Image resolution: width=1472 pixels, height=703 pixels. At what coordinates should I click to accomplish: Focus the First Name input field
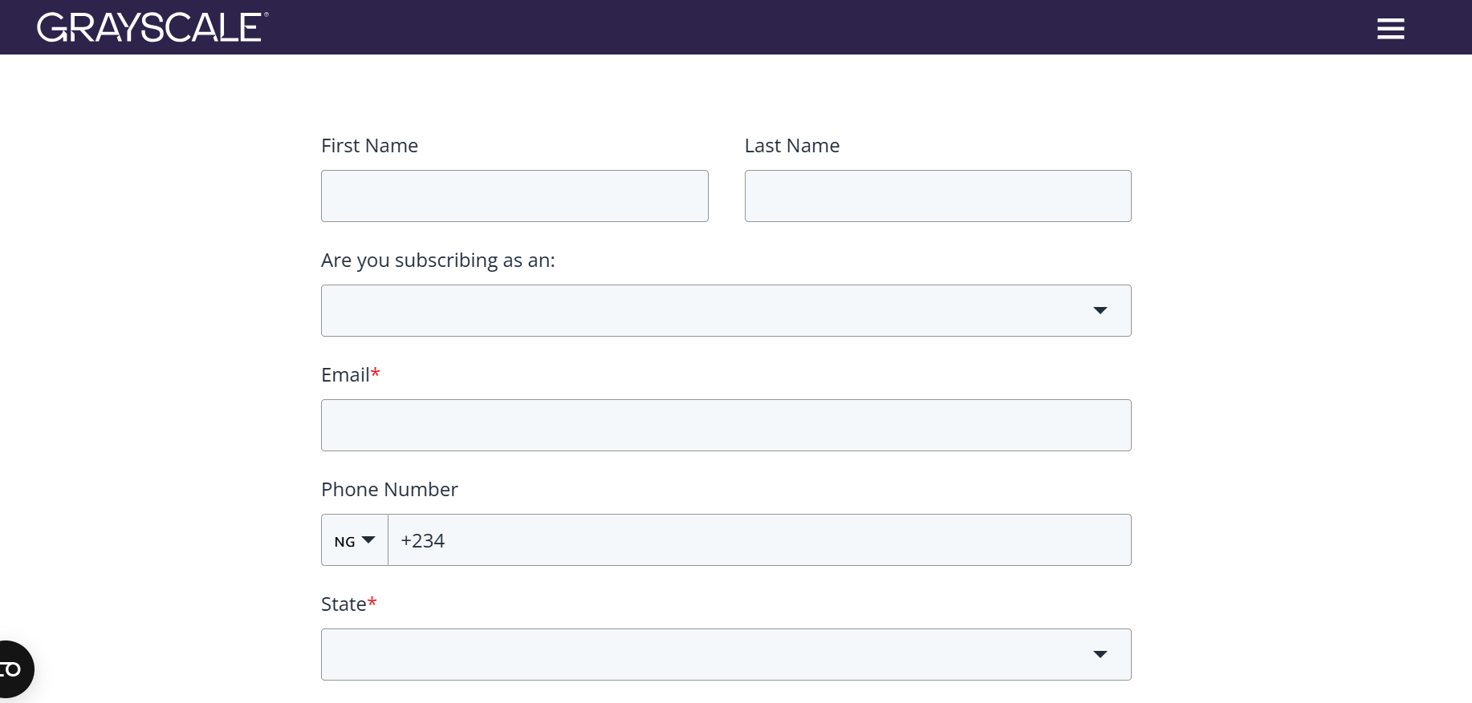(514, 196)
